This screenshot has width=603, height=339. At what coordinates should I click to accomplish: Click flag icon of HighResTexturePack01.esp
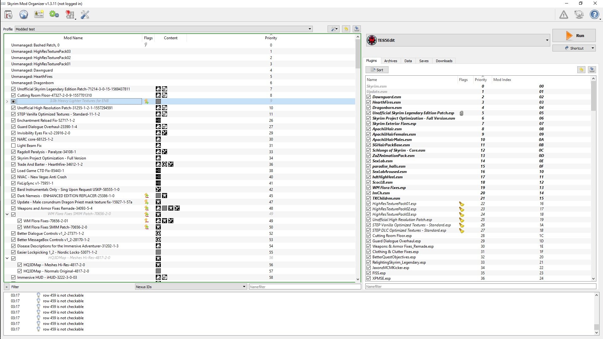[x=462, y=204]
